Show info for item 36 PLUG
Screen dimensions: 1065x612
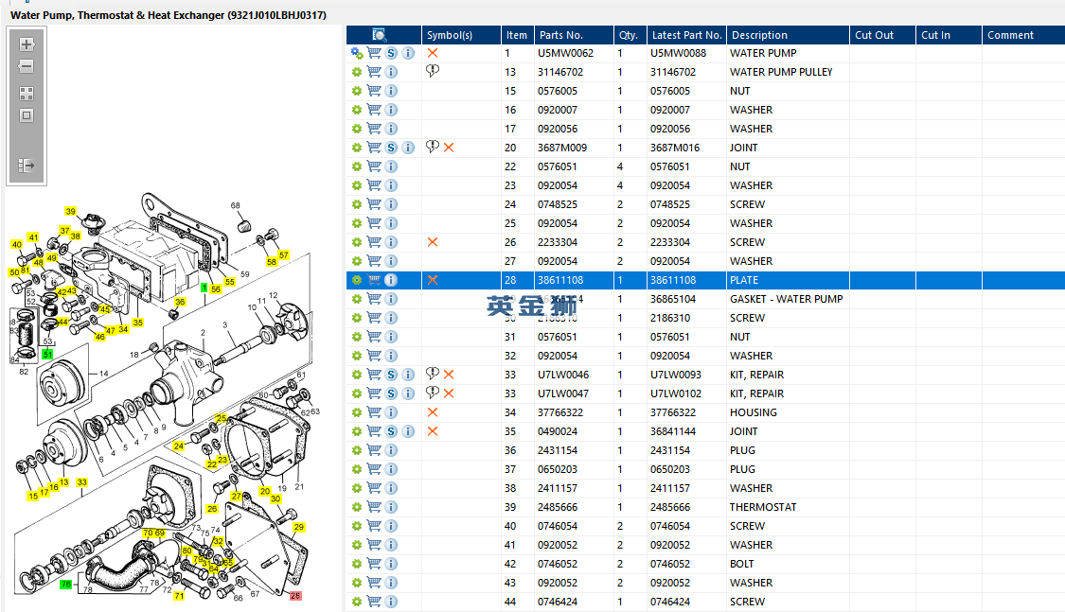(x=391, y=450)
